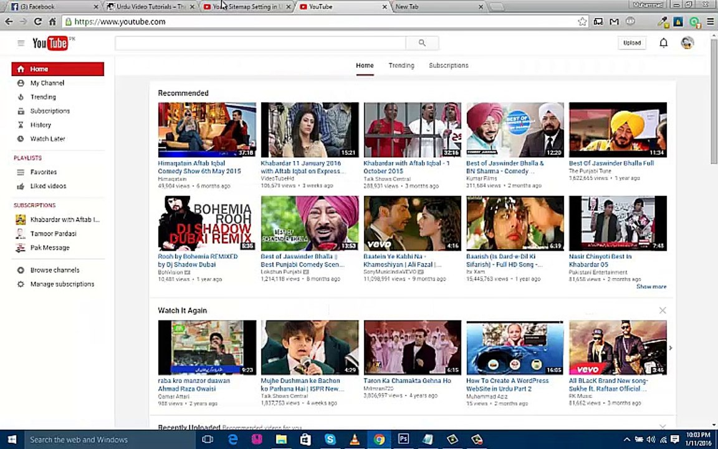Viewport: 718px width, 449px height.
Task: Open Skype from the taskbar
Action: (330, 440)
